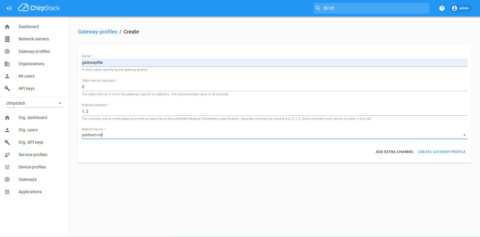Open Gateway-profiles sidebar entry
This screenshot has width=480, height=237.
[x=35, y=52]
